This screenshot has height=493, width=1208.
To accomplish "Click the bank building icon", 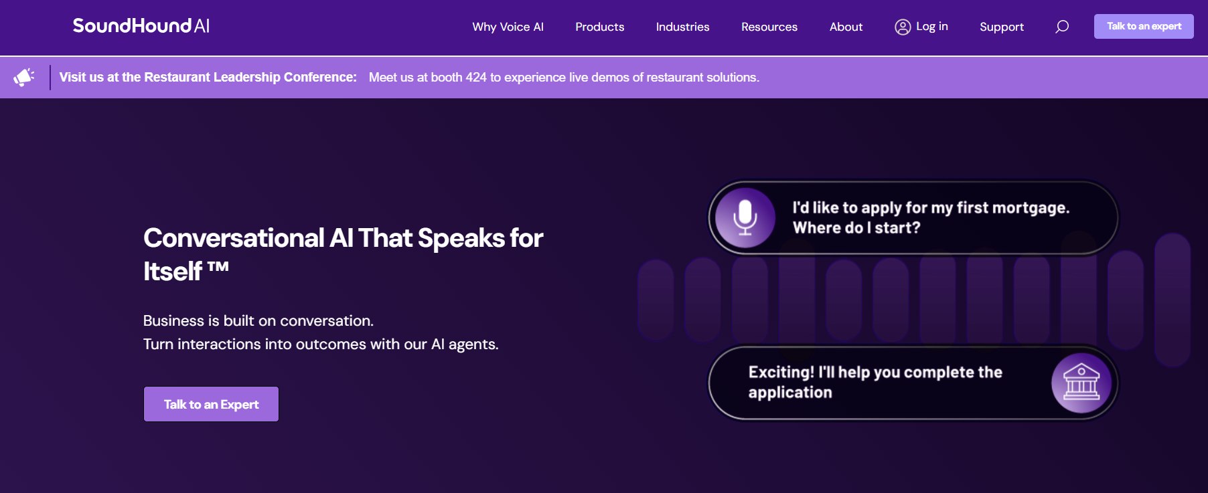I will click(1081, 383).
